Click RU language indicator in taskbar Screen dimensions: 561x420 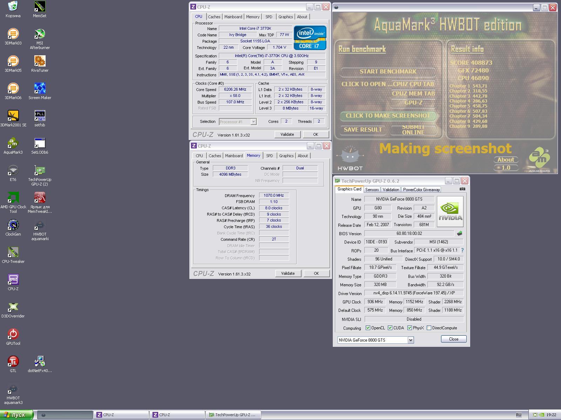[x=519, y=415]
